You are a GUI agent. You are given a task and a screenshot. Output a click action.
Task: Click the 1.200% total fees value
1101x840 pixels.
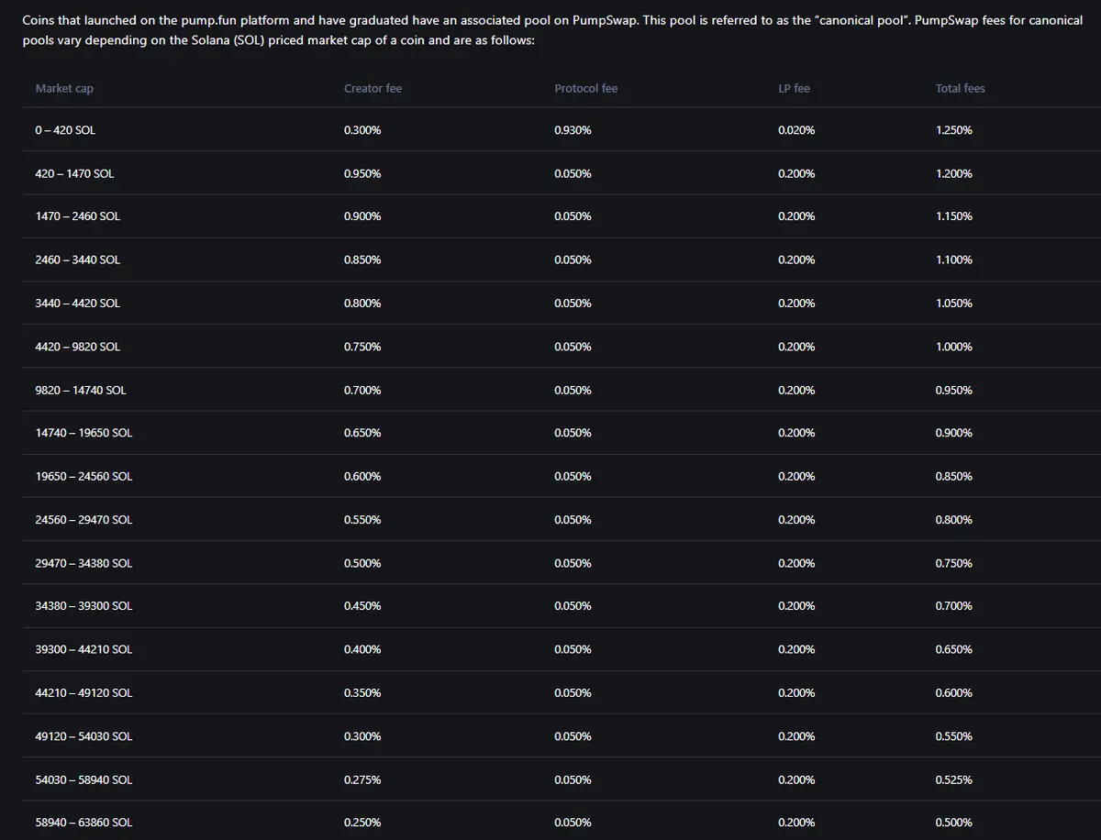[x=954, y=173]
